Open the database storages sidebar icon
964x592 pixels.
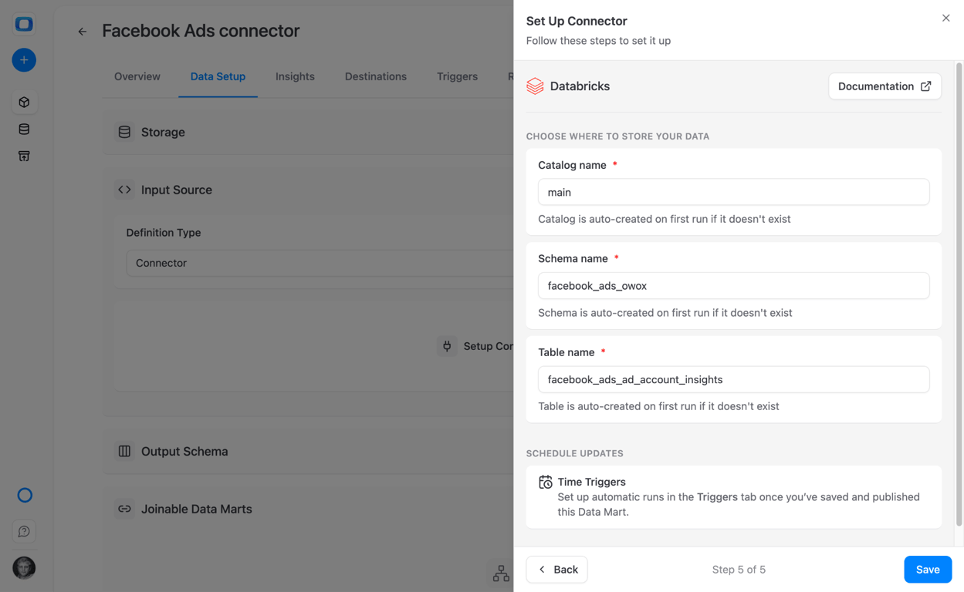tap(24, 129)
